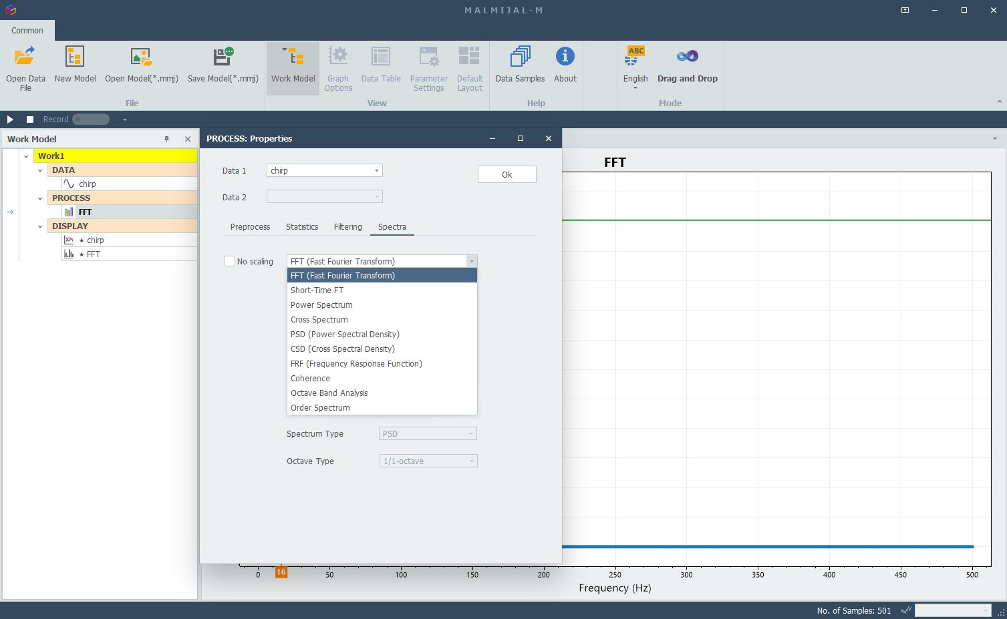Choose FRF (Frequency Response Function)
Screen dimensions: 1007x619
pyautogui.click(x=382, y=363)
